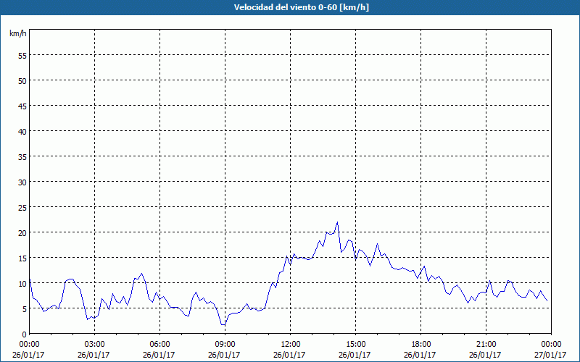This screenshot has width=580, height=362.
Task: Click the 5 value on the y-axis
Action: click(25, 309)
